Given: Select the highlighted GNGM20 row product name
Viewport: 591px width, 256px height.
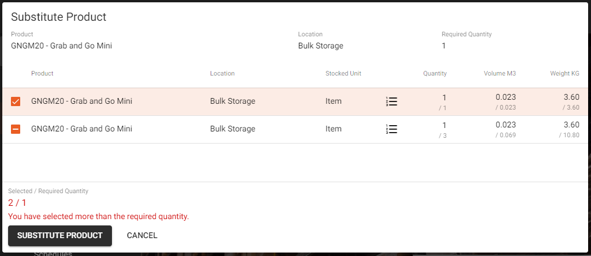Looking at the screenshot, I should [x=82, y=101].
